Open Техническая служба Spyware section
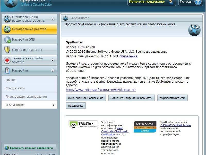The width and height of the screenshot is (206, 155). coord(29,60)
